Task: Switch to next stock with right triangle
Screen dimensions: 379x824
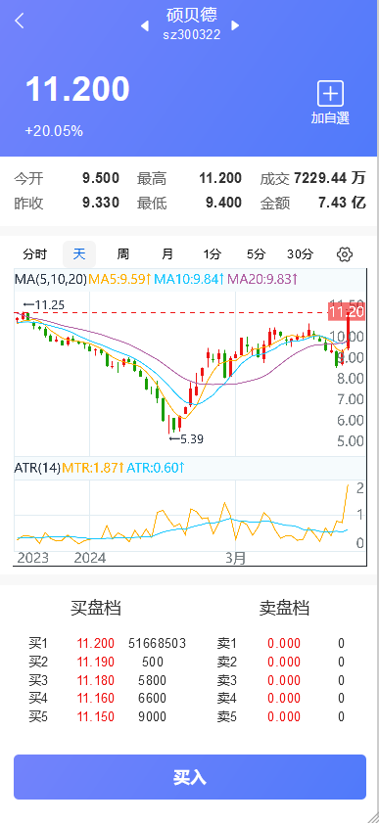Action: (x=235, y=25)
